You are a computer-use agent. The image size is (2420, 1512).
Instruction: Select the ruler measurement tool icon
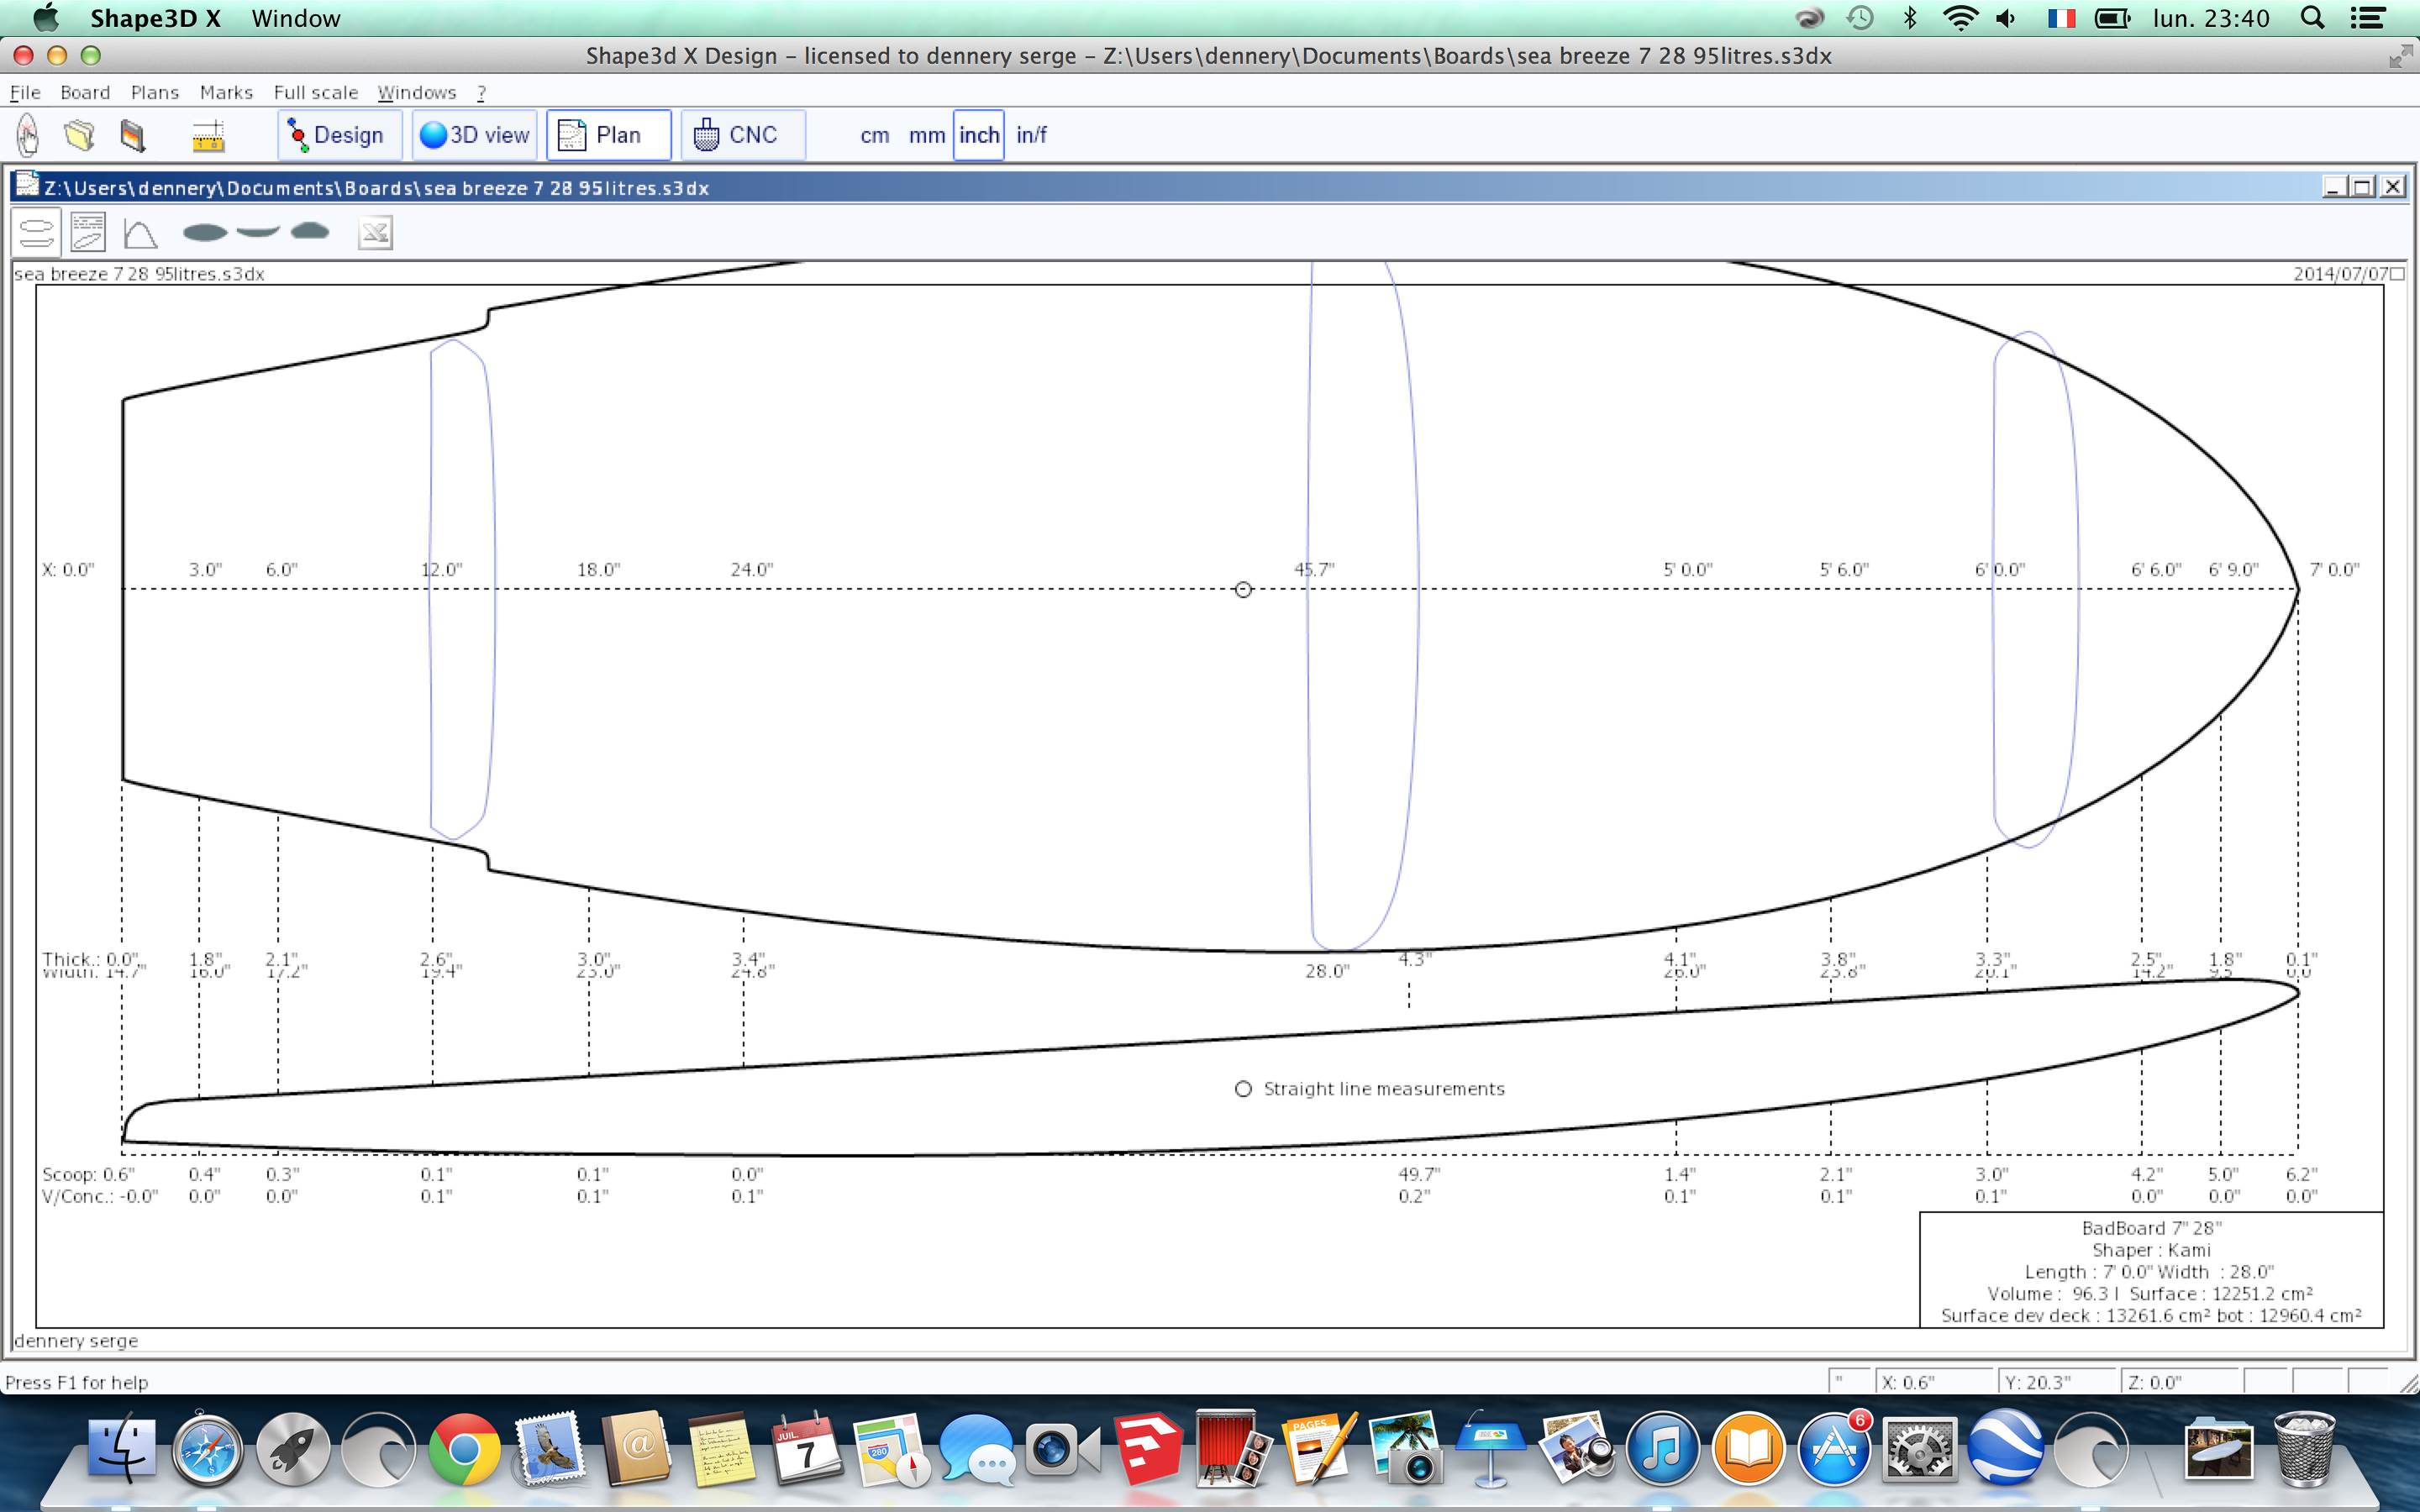click(x=208, y=135)
